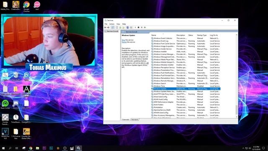Click the Services list vertical scrollbar thumb
This screenshot has height=151, width=268.
click(237, 109)
